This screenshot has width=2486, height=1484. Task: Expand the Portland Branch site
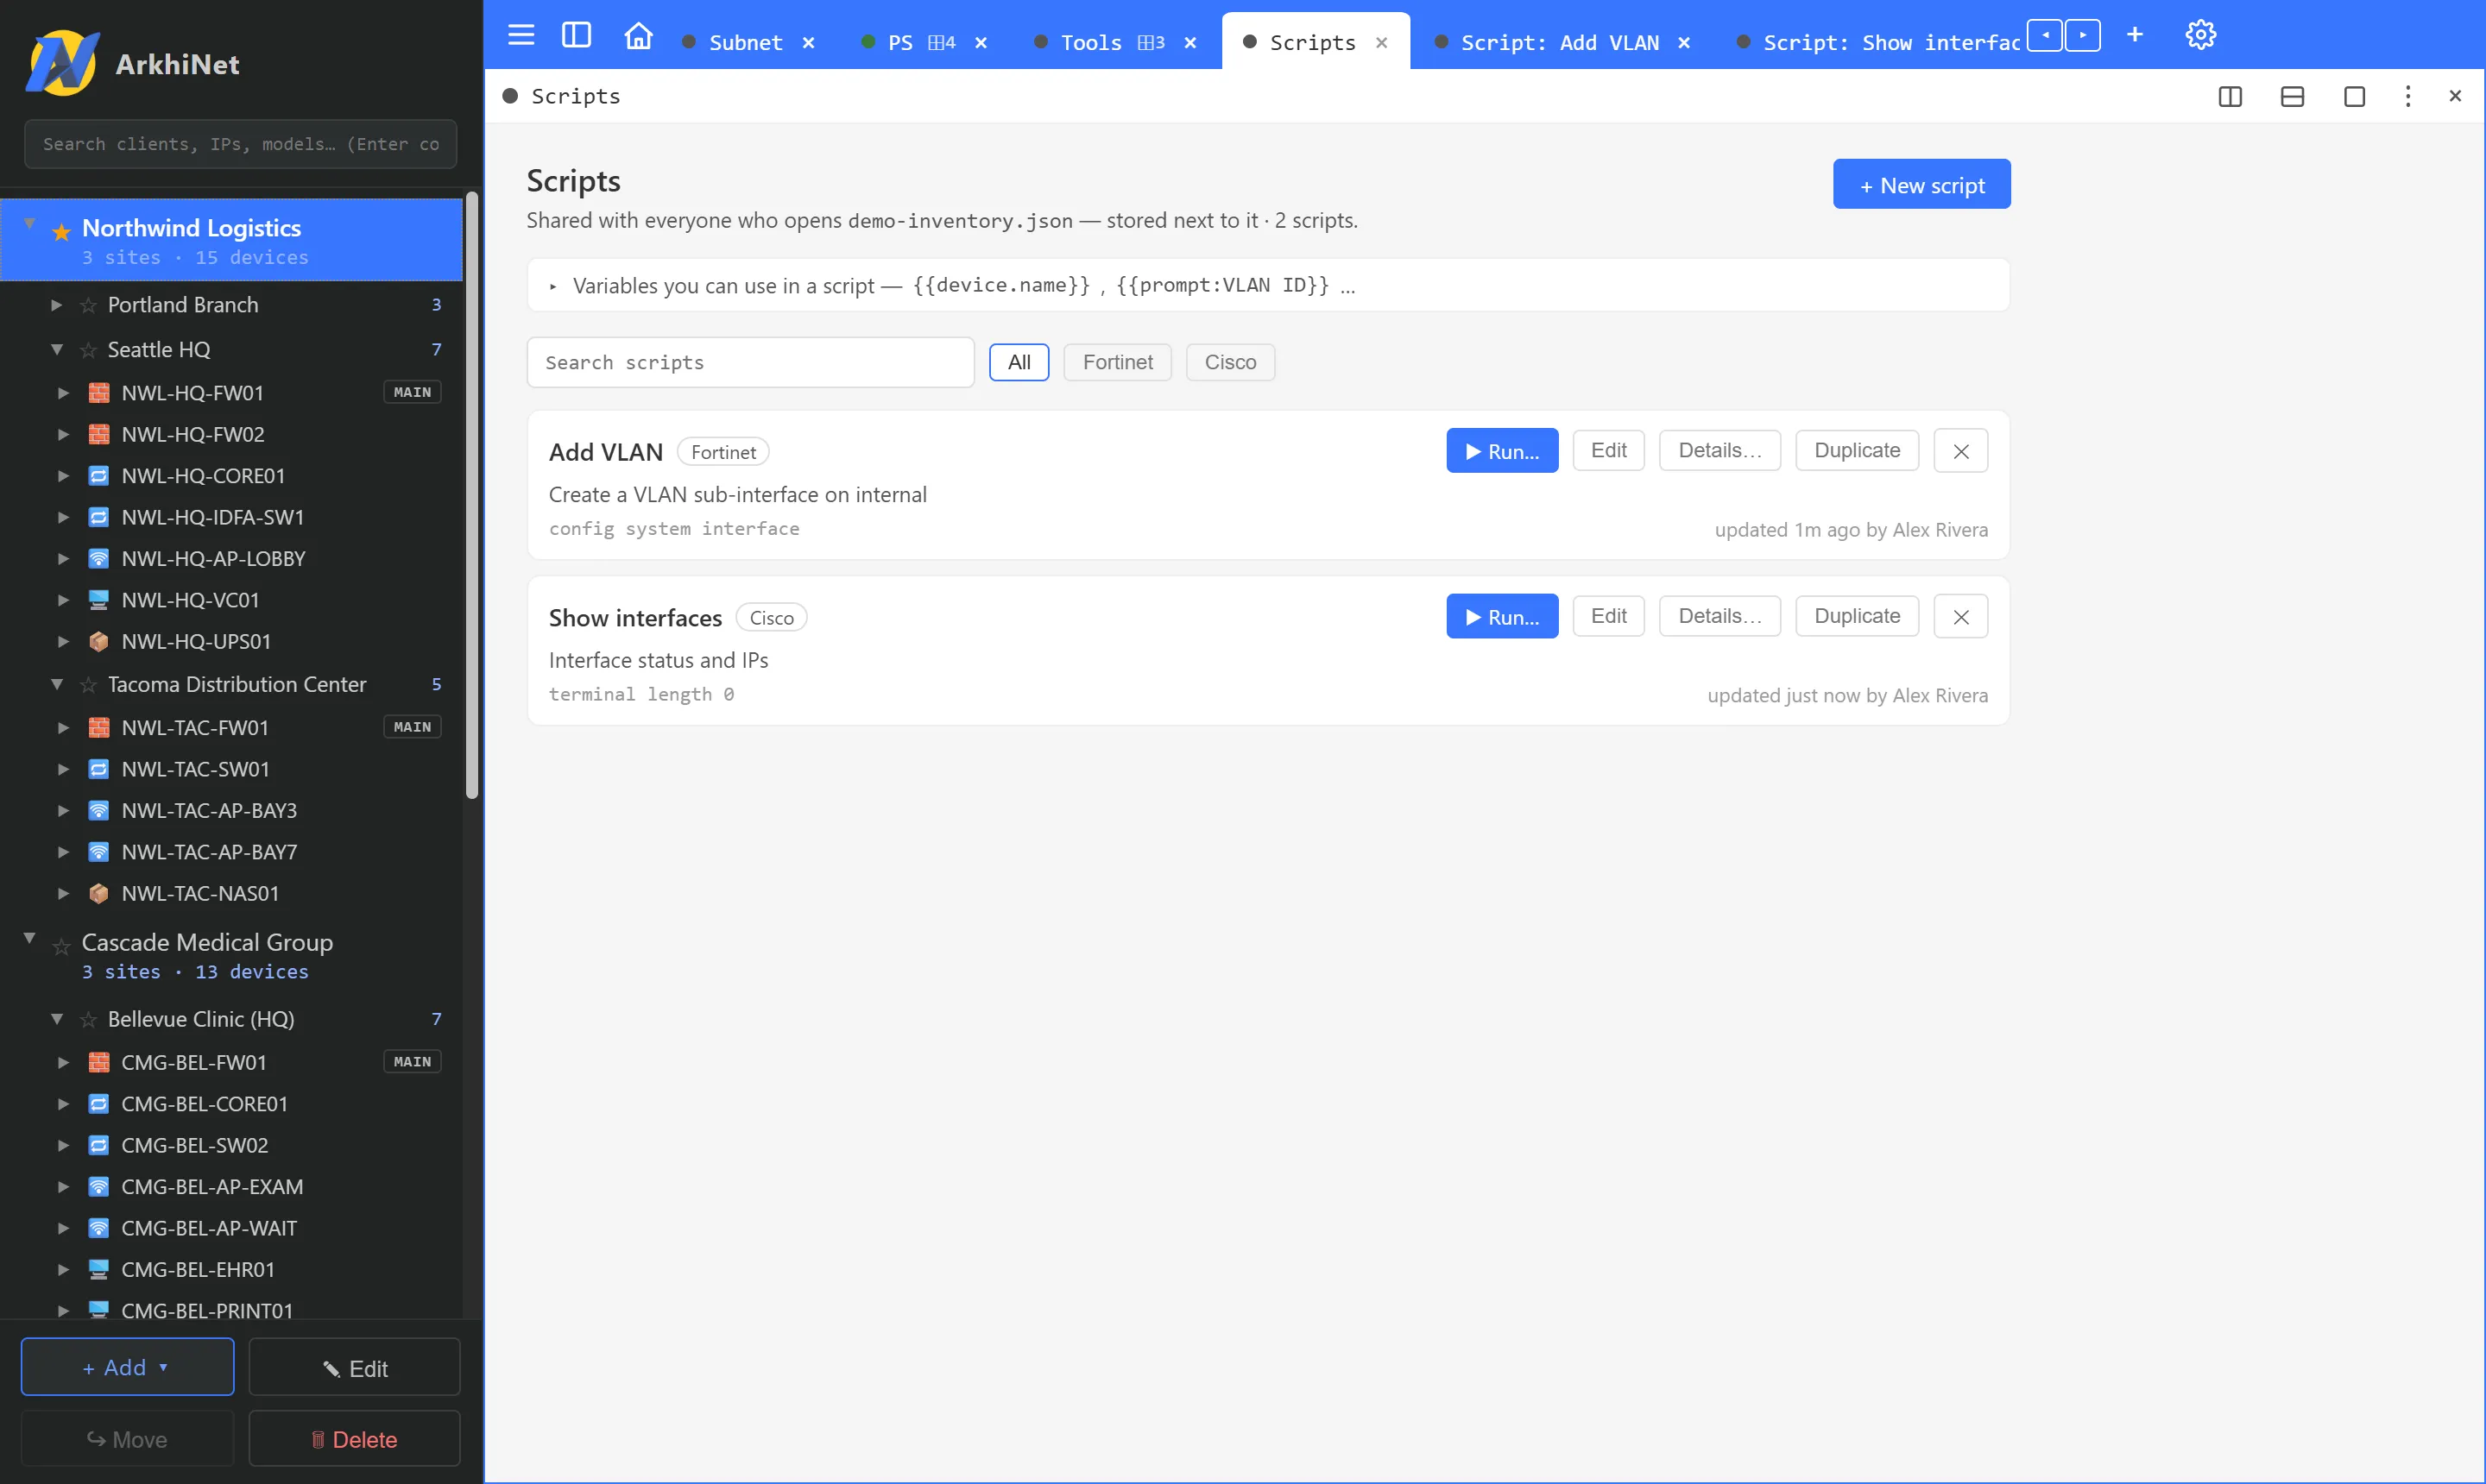57,305
